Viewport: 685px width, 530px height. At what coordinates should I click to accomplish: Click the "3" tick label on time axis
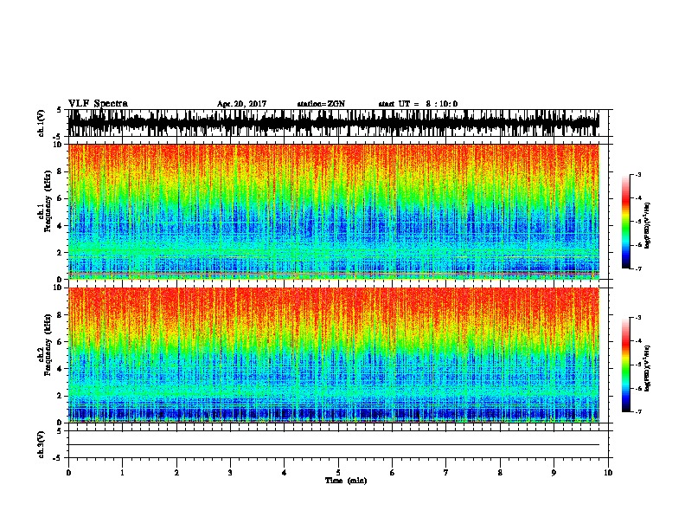[230, 473]
